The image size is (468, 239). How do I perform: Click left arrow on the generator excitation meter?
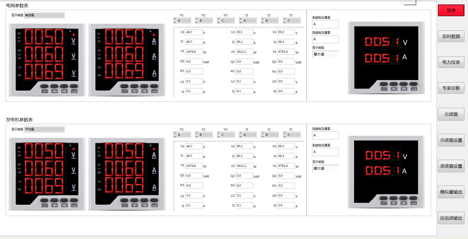click(394, 203)
